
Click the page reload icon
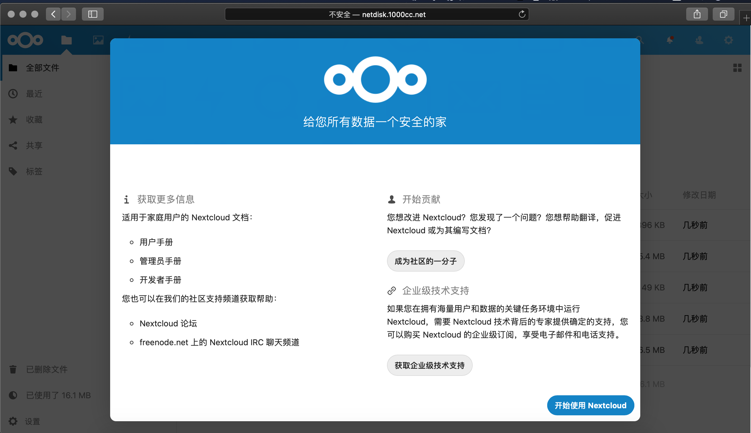[x=522, y=14]
